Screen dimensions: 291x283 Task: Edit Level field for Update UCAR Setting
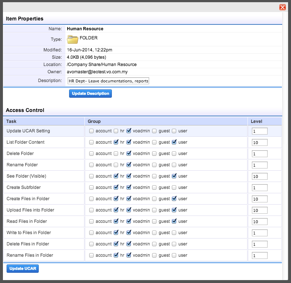pos(260,131)
